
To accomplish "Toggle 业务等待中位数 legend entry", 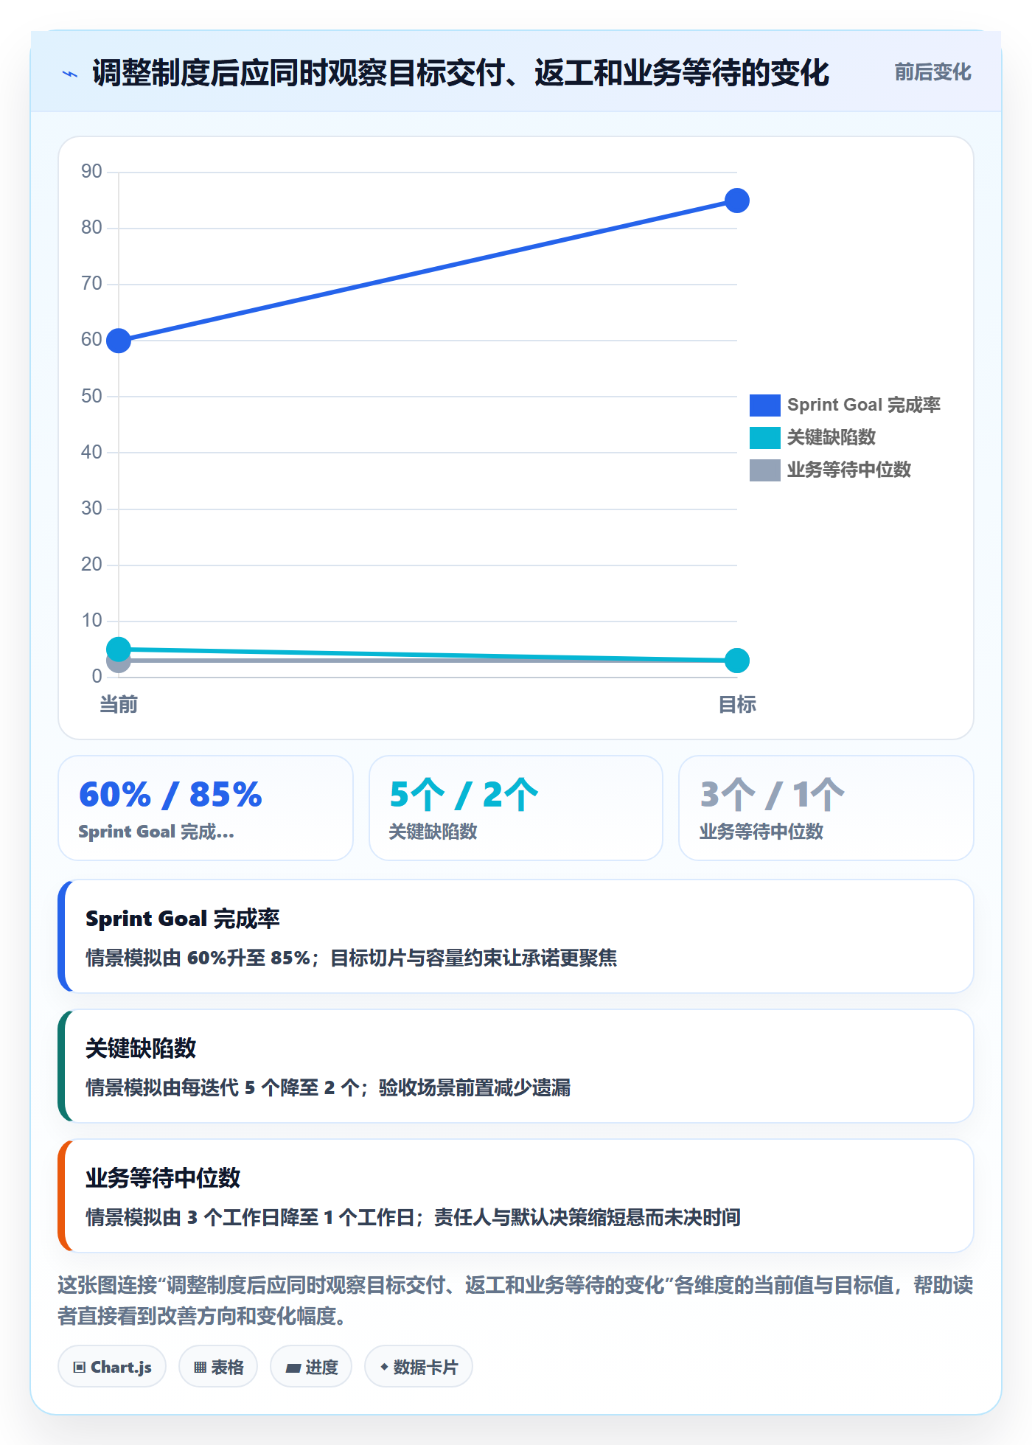I will coord(830,470).
